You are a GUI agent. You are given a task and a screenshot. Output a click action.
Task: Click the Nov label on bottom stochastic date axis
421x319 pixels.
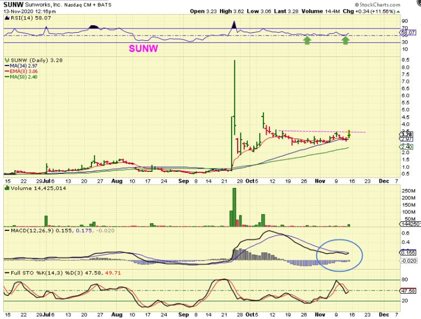coord(320,315)
